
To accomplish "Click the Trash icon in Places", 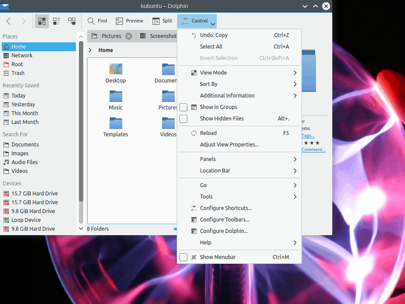I will (x=6, y=73).
